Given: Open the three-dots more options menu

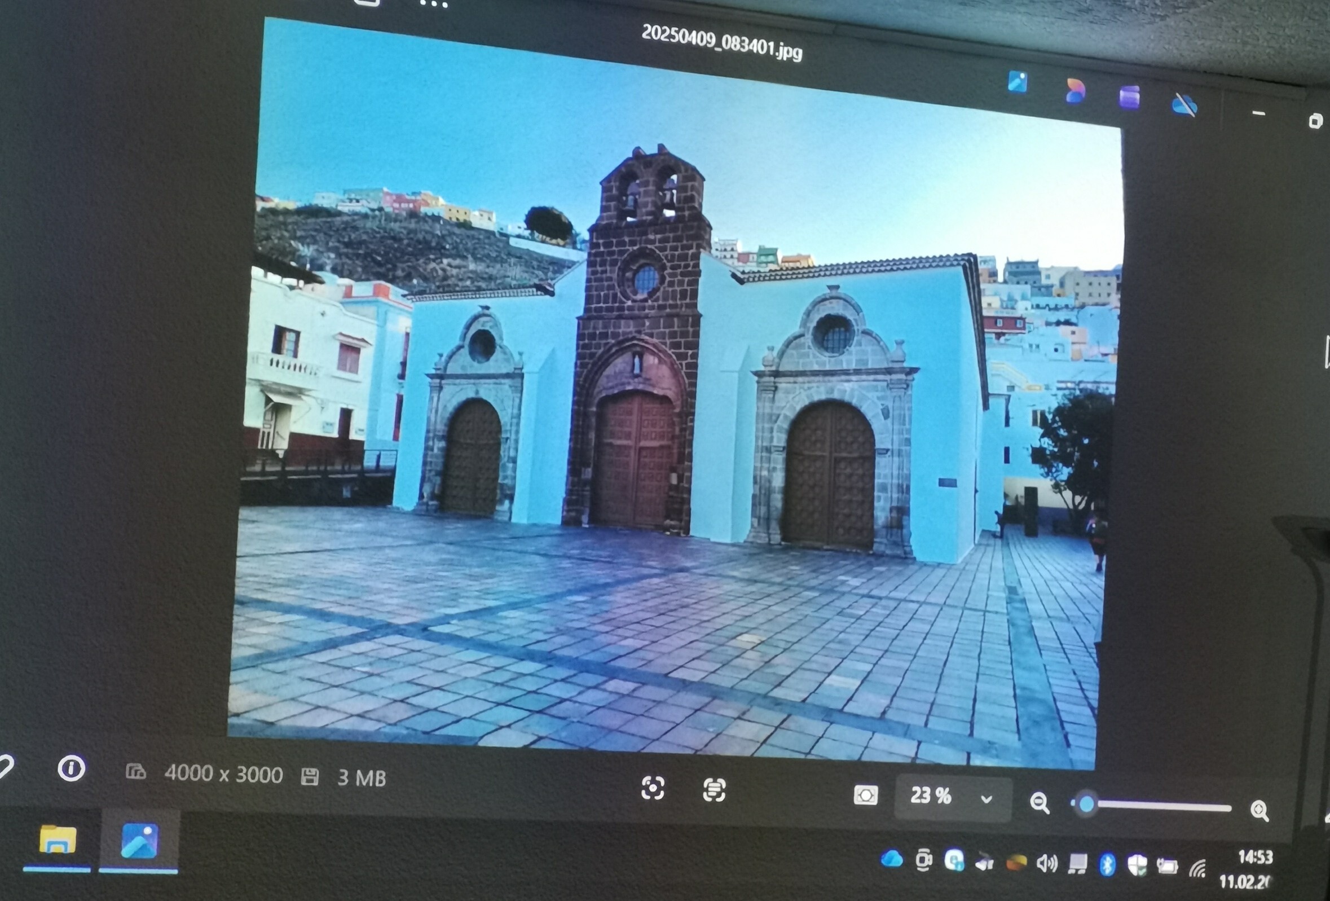Looking at the screenshot, I should (433, 5).
